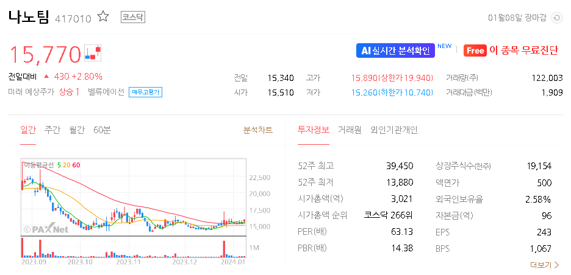Click 52주 최고 value 39,450
Screen dimensions: 571x275
[x=400, y=166]
